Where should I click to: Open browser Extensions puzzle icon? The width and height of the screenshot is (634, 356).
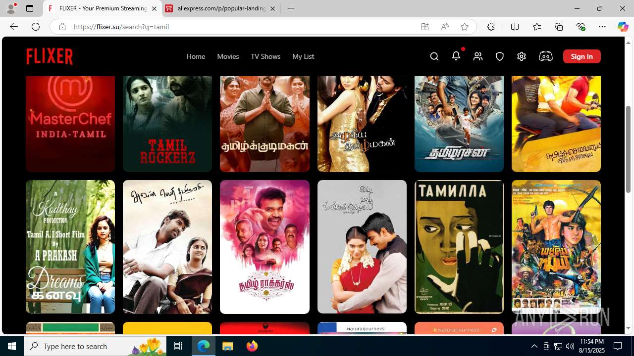(x=491, y=27)
